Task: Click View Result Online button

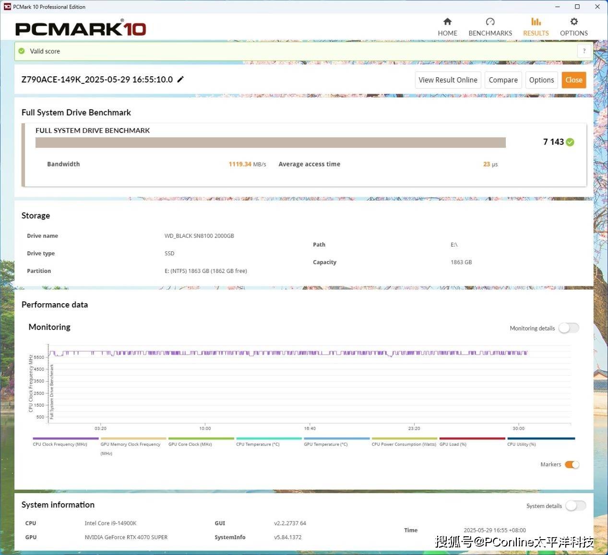Action: click(x=448, y=80)
